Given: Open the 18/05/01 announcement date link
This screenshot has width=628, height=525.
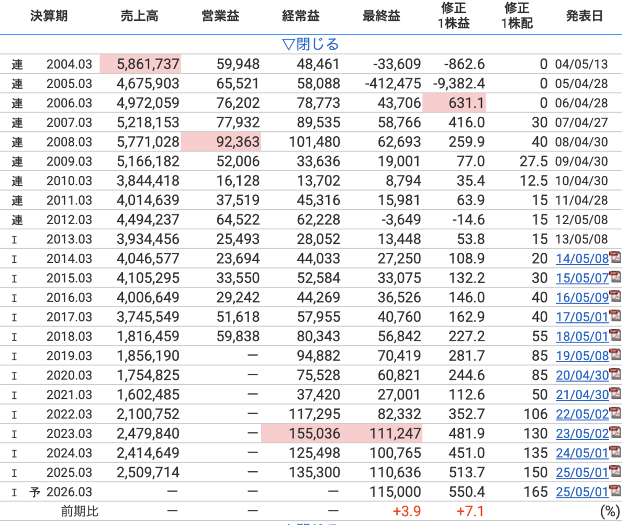Looking at the screenshot, I should (582, 337).
